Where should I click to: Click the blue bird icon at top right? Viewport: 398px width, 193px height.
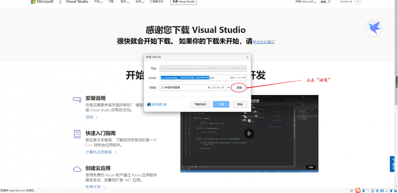click(373, 28)
